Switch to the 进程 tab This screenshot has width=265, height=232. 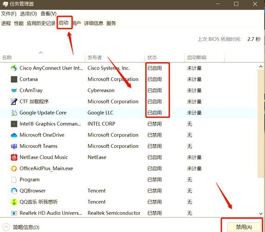coord(6,23)
